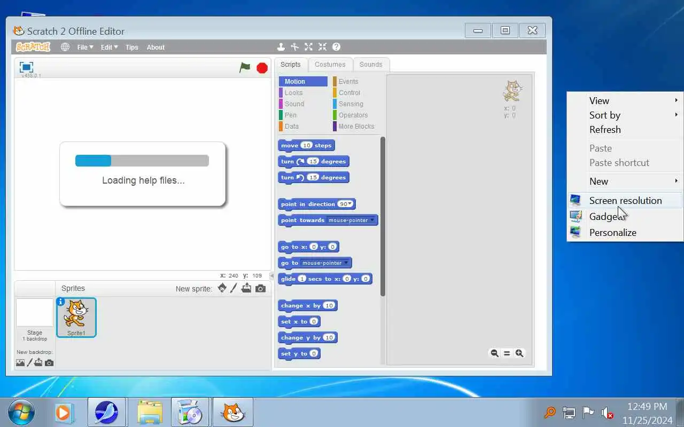
Task: Select the Duplicate stamp tool
Action: pos(281,47)
